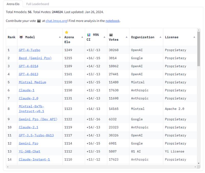Click the Elo value 1123
The width and height of the screenshot is (205, 173).
click(68, 109)
